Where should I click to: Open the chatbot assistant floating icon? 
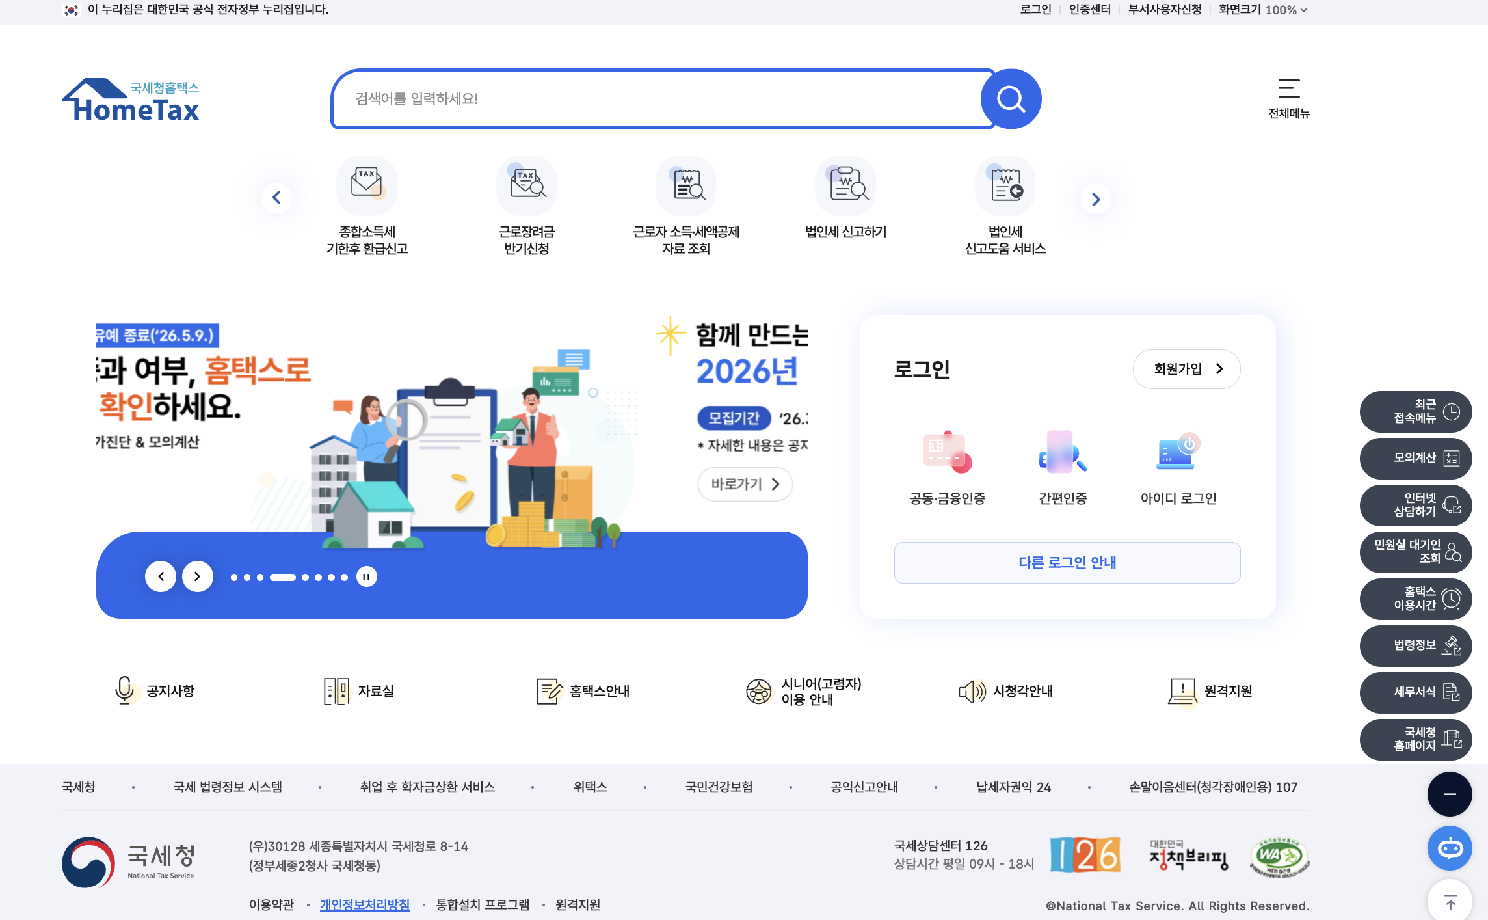tap(1450, 848)
